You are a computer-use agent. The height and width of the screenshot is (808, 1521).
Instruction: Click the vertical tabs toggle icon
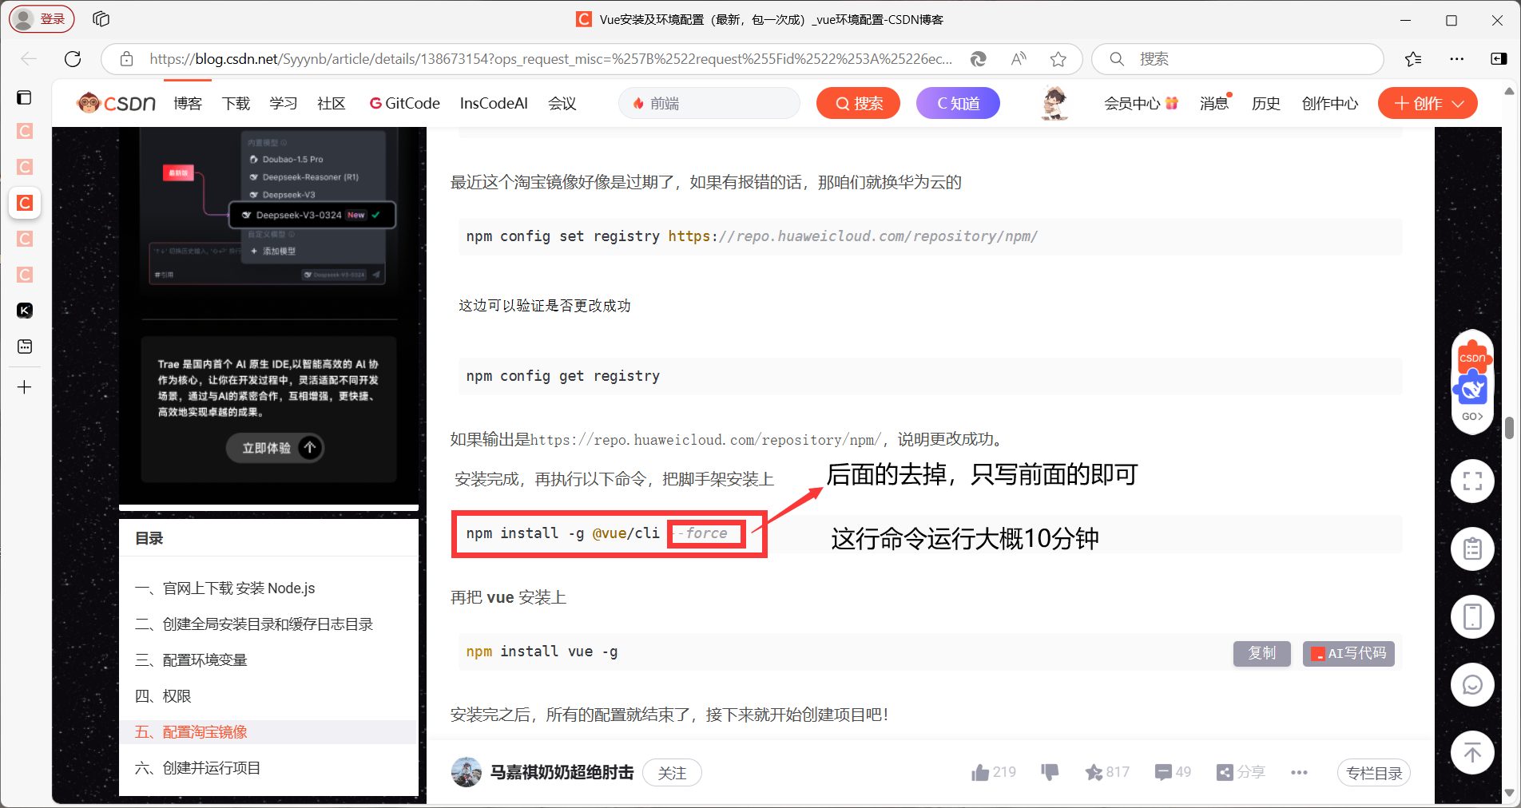tap(25, 97)
